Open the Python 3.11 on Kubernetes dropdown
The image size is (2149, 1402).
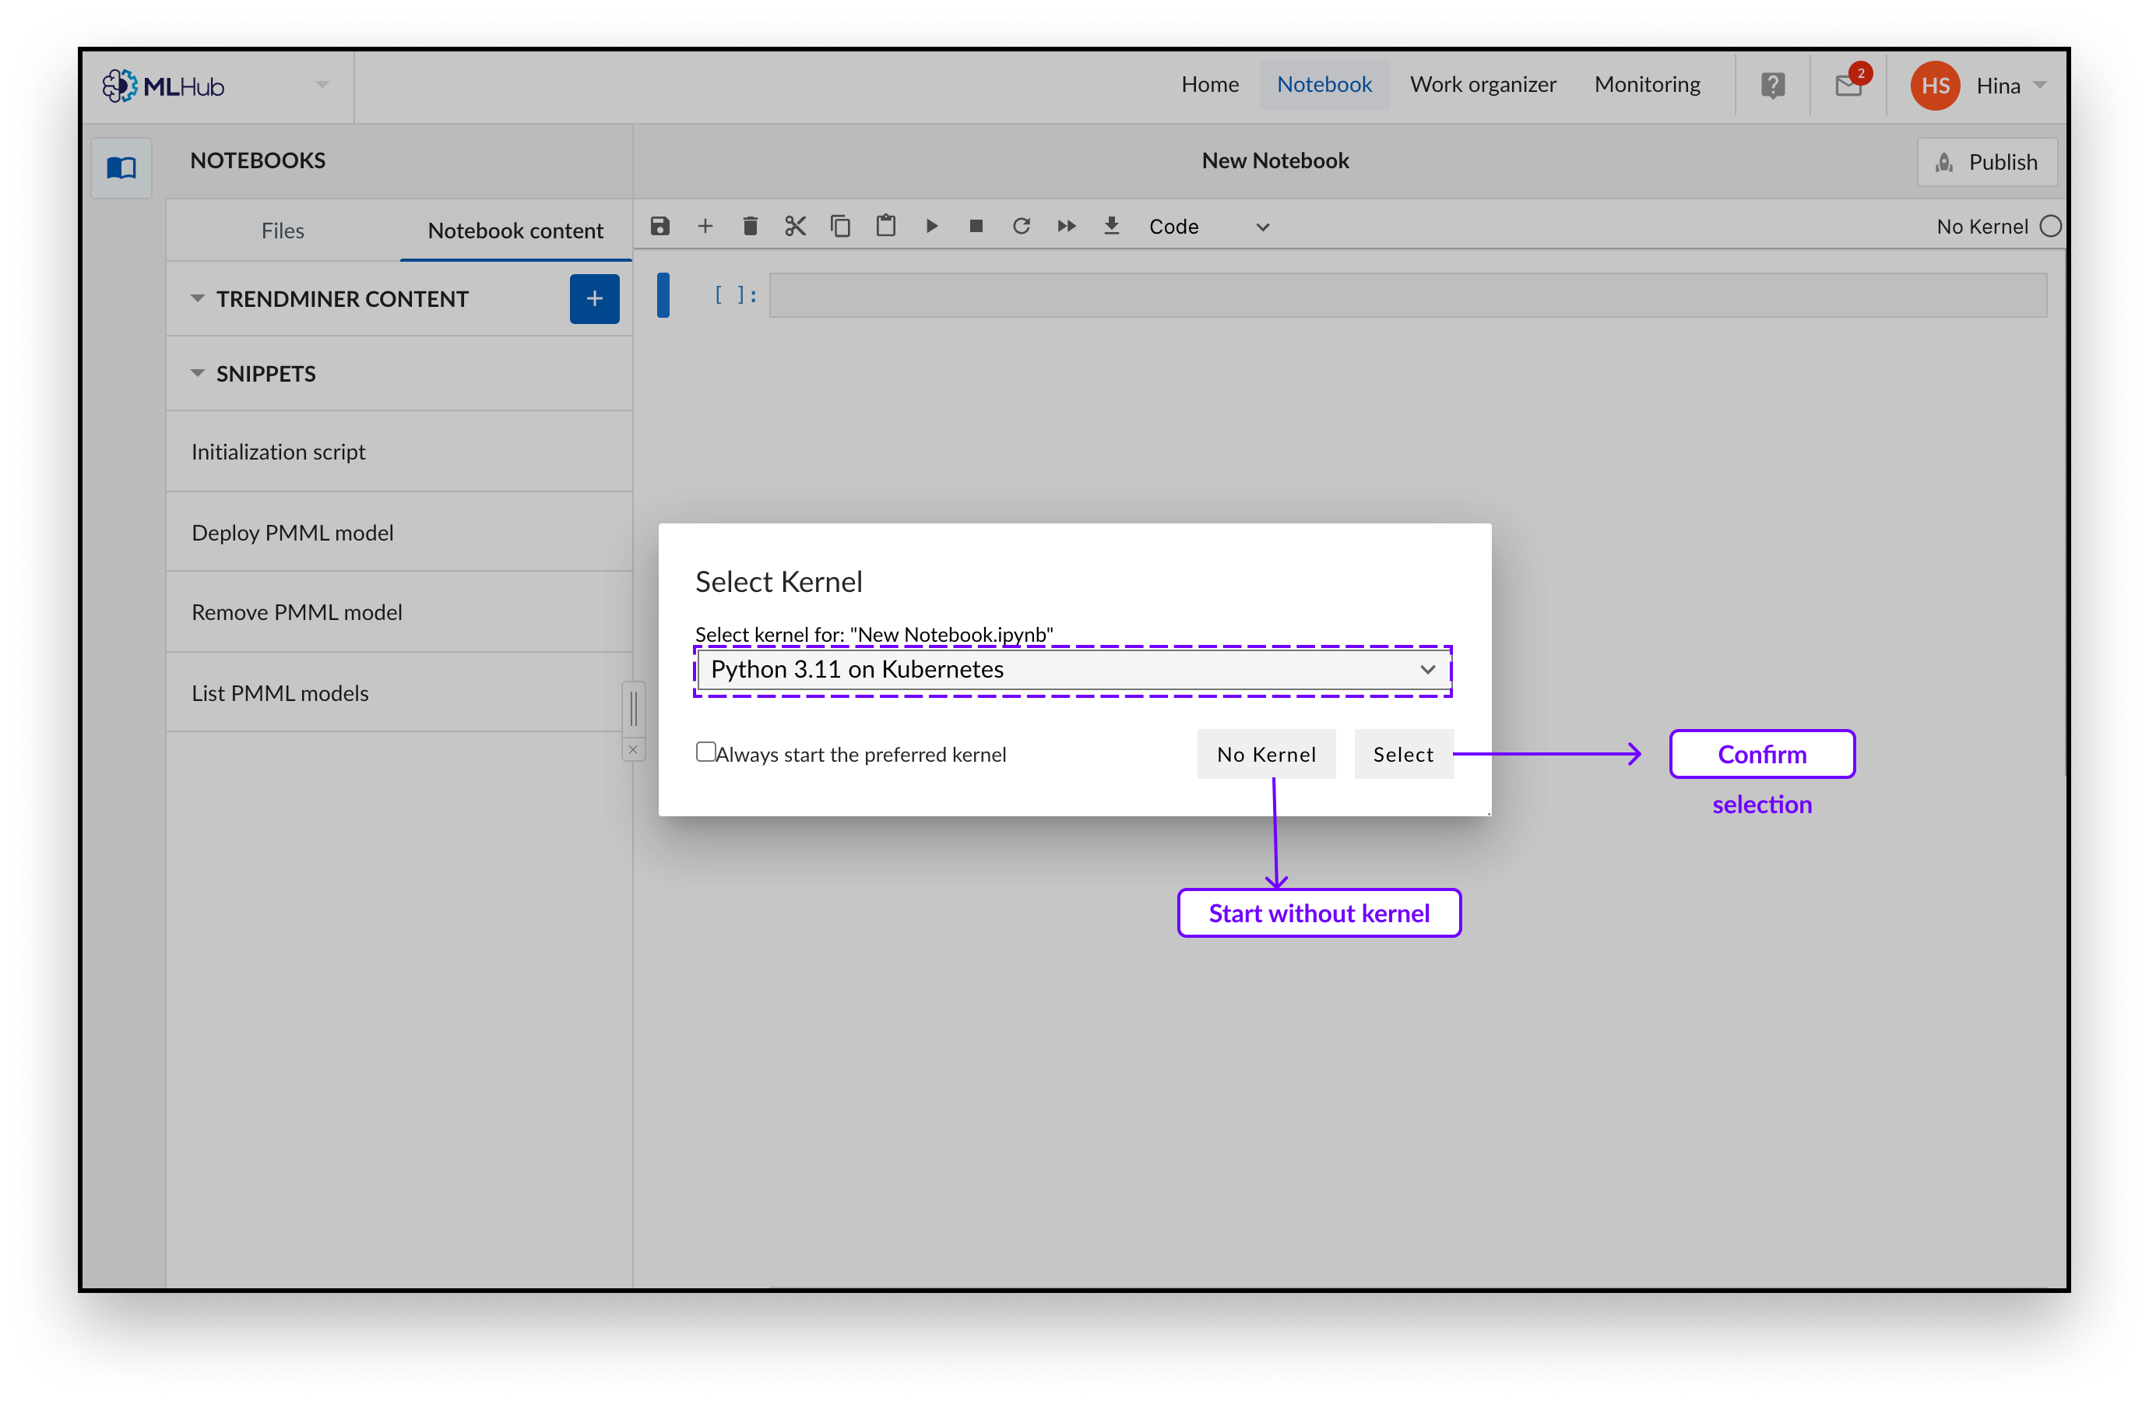pos(1073,669)
